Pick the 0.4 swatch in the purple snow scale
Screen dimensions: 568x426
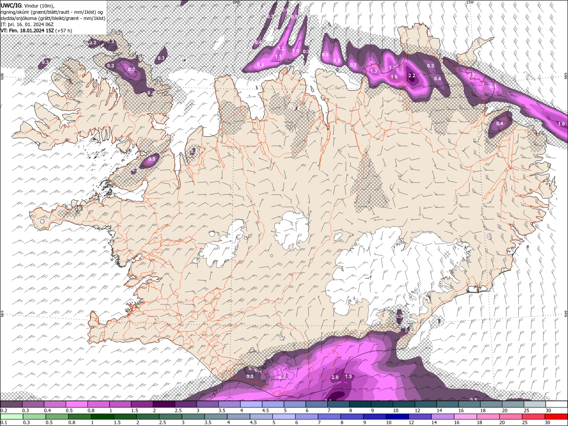coord(55,404)
